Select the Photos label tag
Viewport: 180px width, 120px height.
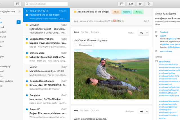[x=138, y=12]
